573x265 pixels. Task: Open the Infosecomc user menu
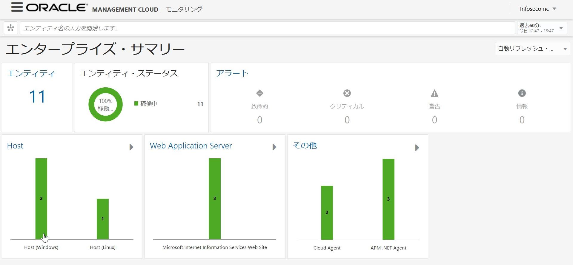tap(538, 9)
